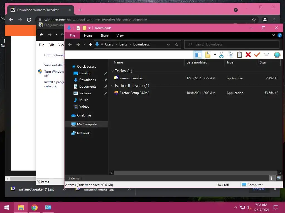Click Users in the address breadcrumb
285x213 pixels.
point(109,44)
